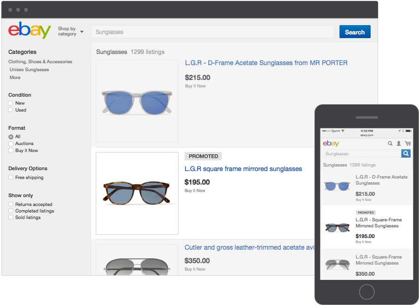
Task: Select the Auctions format radio button
Action: click(10, 143)
